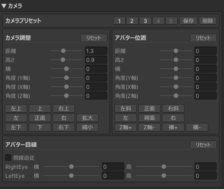
Task: Select camera preset 2
Action: 132,21
